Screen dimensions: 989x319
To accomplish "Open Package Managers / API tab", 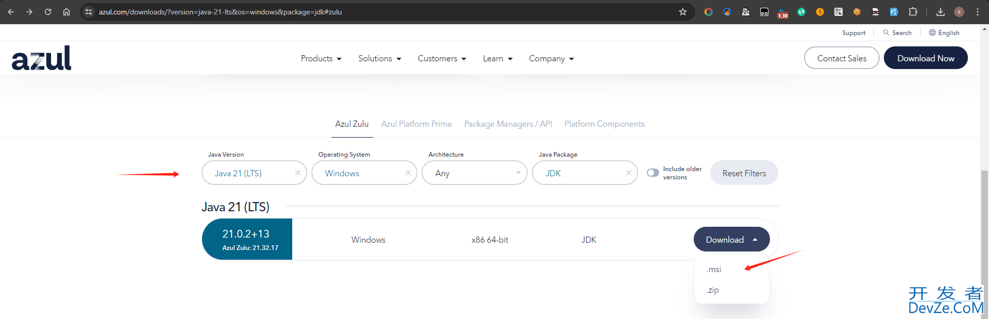I will tap(508, 124).
